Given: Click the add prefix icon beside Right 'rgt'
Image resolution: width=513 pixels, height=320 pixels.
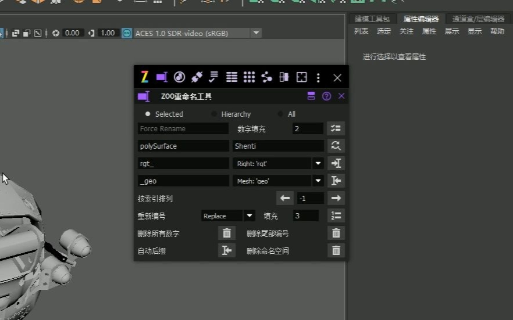Looking at the screenshot, I should pyautogui.click(x=336, y=163).
